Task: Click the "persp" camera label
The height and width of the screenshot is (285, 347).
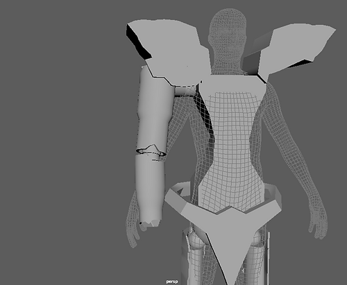Action: [172, 282]
